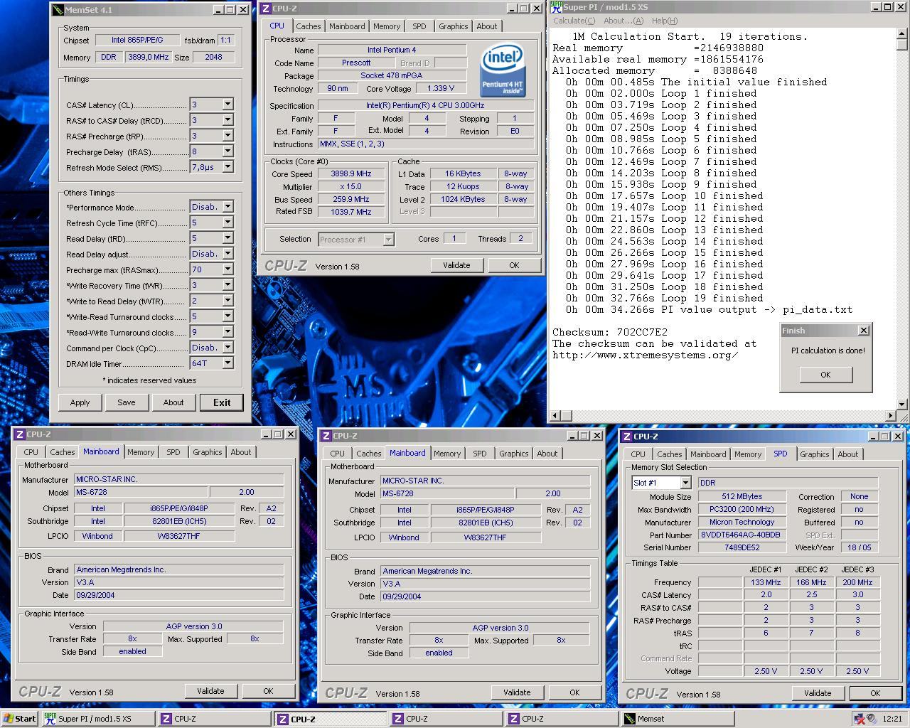Open SPD tab in bottom-left CPU-Z window
Viewport: 910px width, 728px height.
point(173,452)
